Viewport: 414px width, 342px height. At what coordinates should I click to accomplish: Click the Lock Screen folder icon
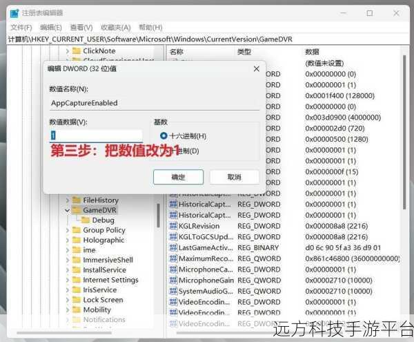(x=77, y=300)
